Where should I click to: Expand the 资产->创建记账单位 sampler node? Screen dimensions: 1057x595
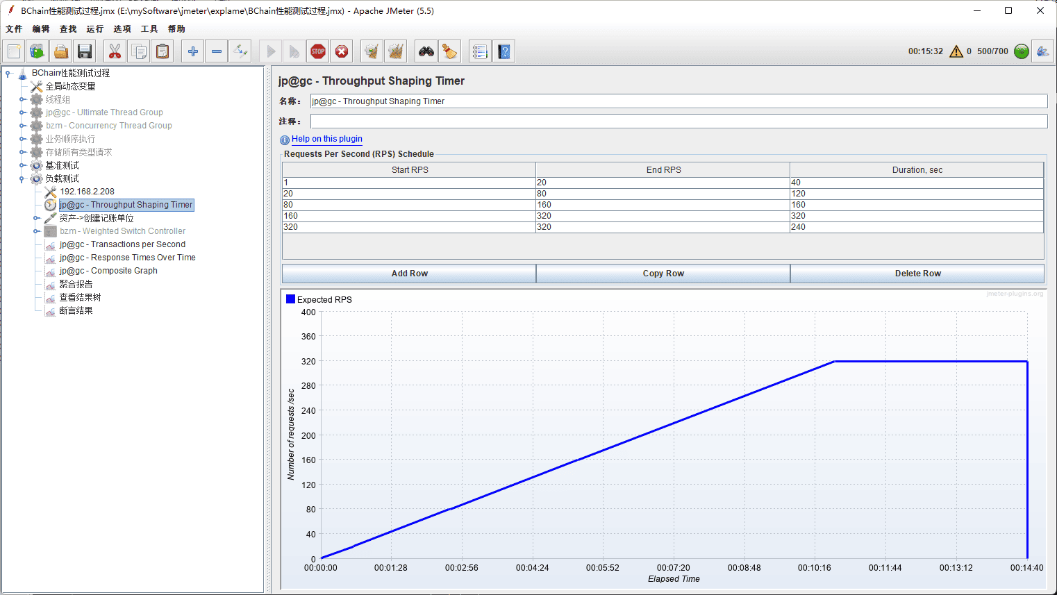click(36, 218)
